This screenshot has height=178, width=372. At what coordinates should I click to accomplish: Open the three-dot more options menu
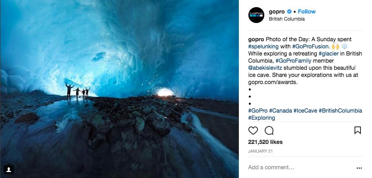click(x=359, y=168)
